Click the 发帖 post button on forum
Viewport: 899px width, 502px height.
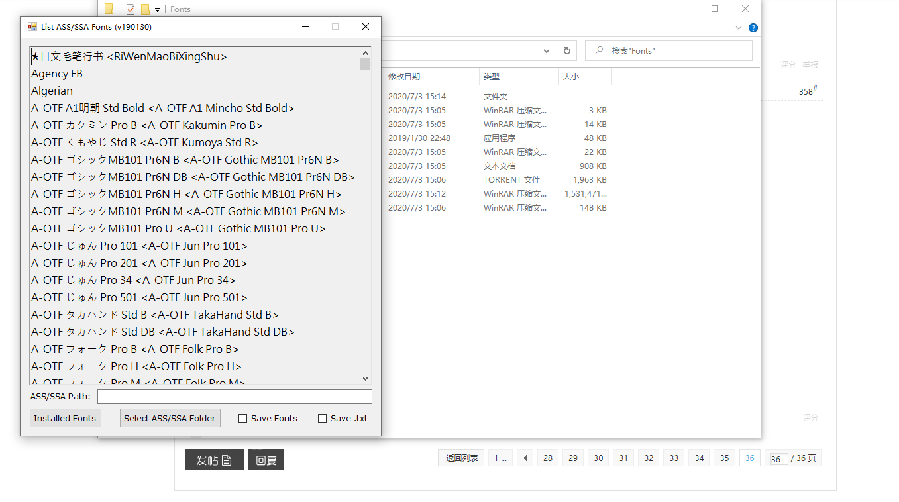(214, 460)
